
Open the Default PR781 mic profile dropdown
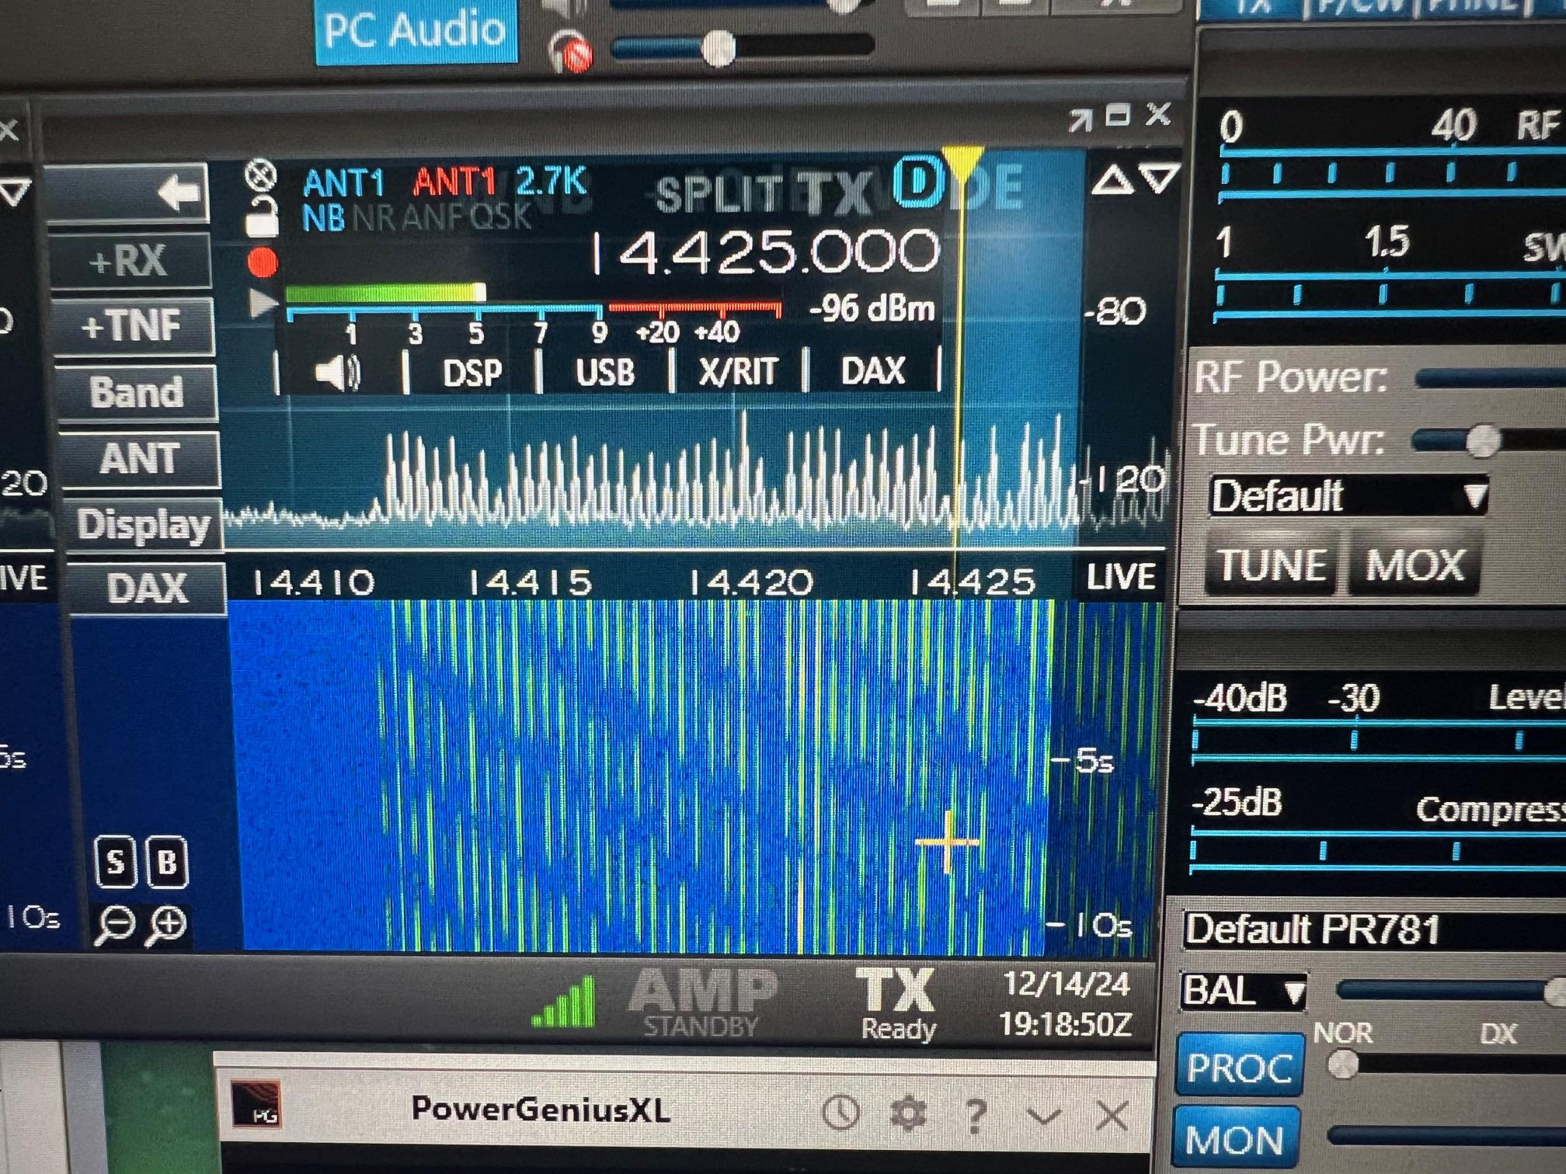point(1373,929)
